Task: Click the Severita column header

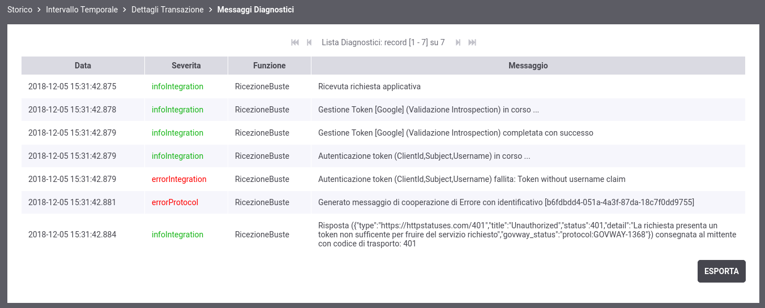Action: (x=186, y=66)
